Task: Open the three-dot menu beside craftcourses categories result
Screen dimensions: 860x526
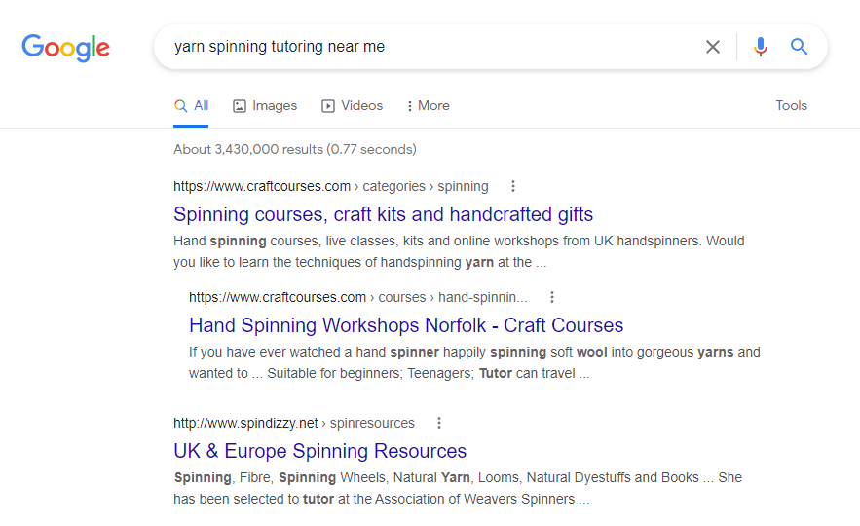Action: 513,186
